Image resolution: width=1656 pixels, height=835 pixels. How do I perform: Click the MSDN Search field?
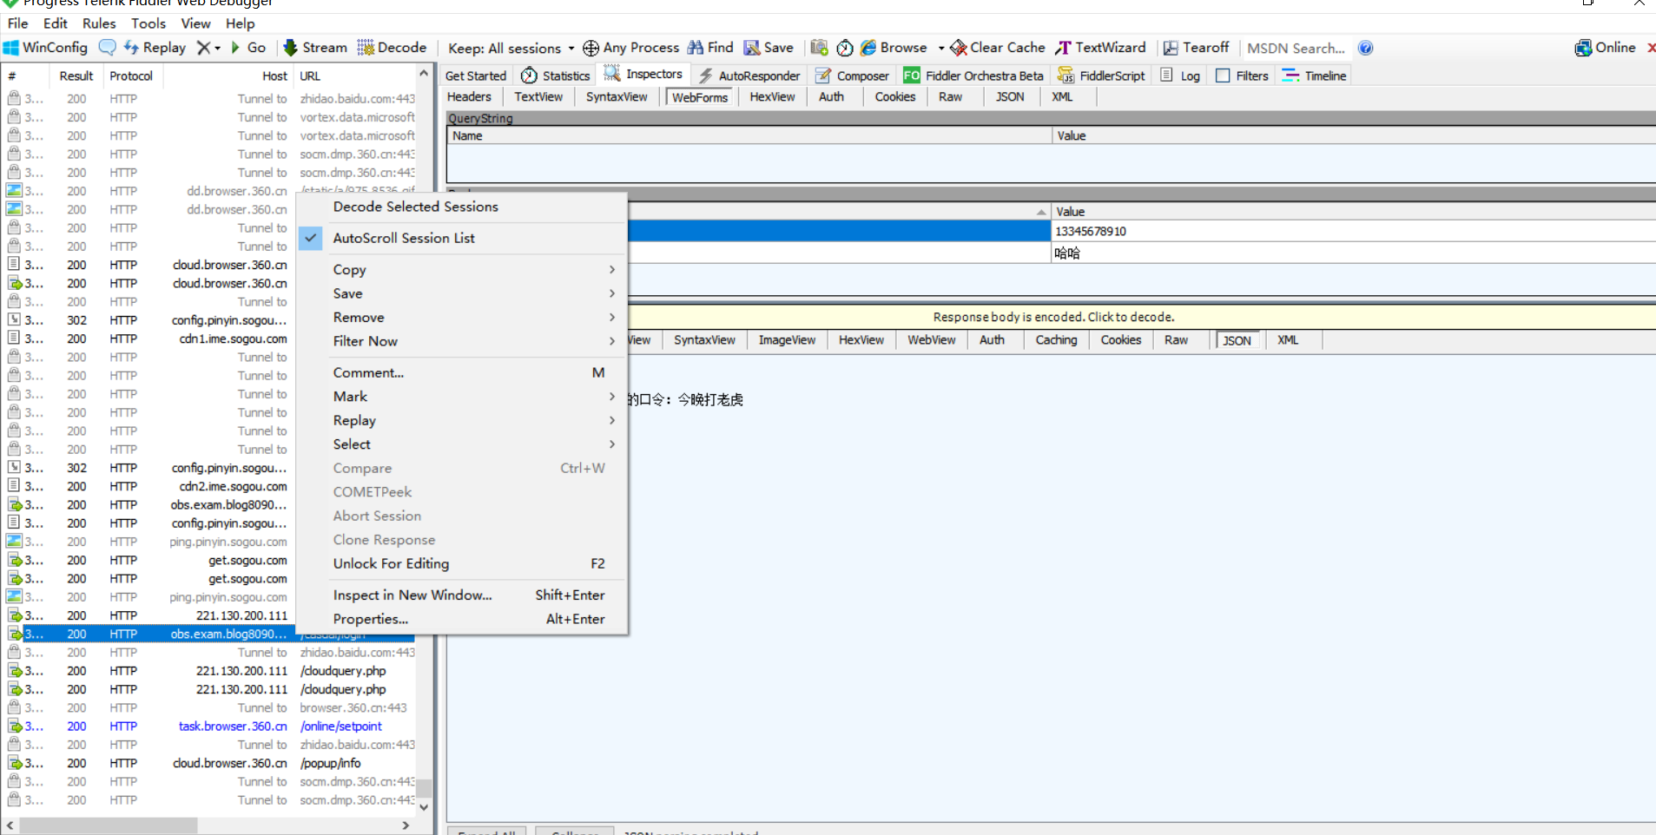(x=1296, y=49)
